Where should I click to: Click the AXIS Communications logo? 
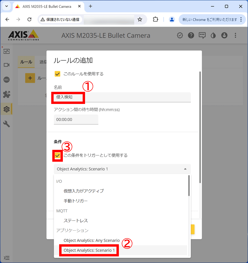pyautogui.click(x=23, y=35)
